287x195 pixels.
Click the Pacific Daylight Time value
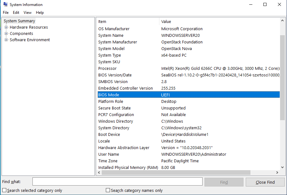(x=180, y=161)
